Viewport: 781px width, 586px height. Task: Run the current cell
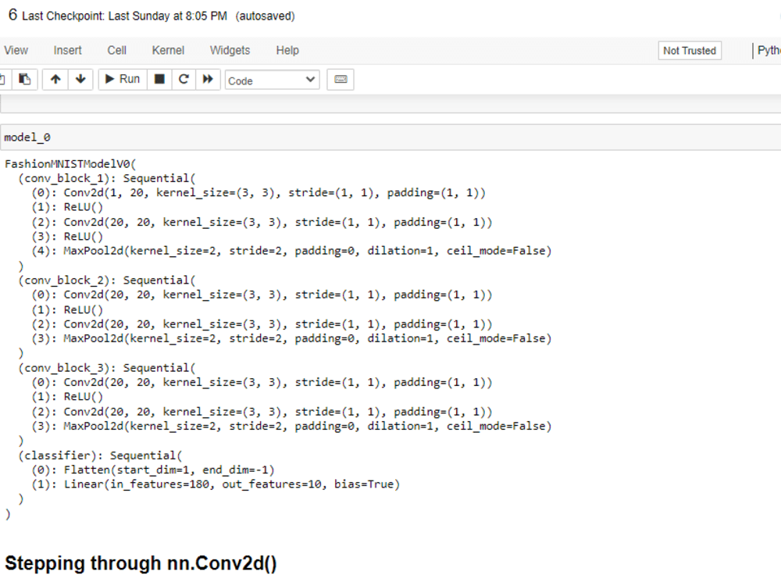tap(123, 79)
